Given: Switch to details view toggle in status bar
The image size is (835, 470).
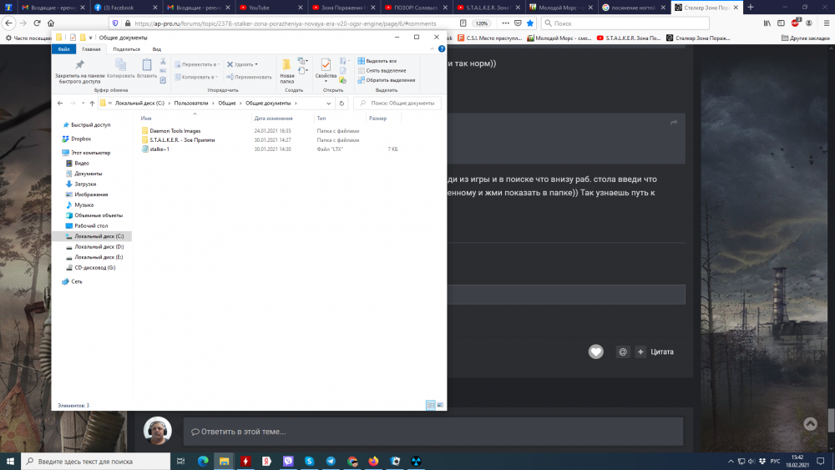Looking at the screenshot, I should (431, 405).
